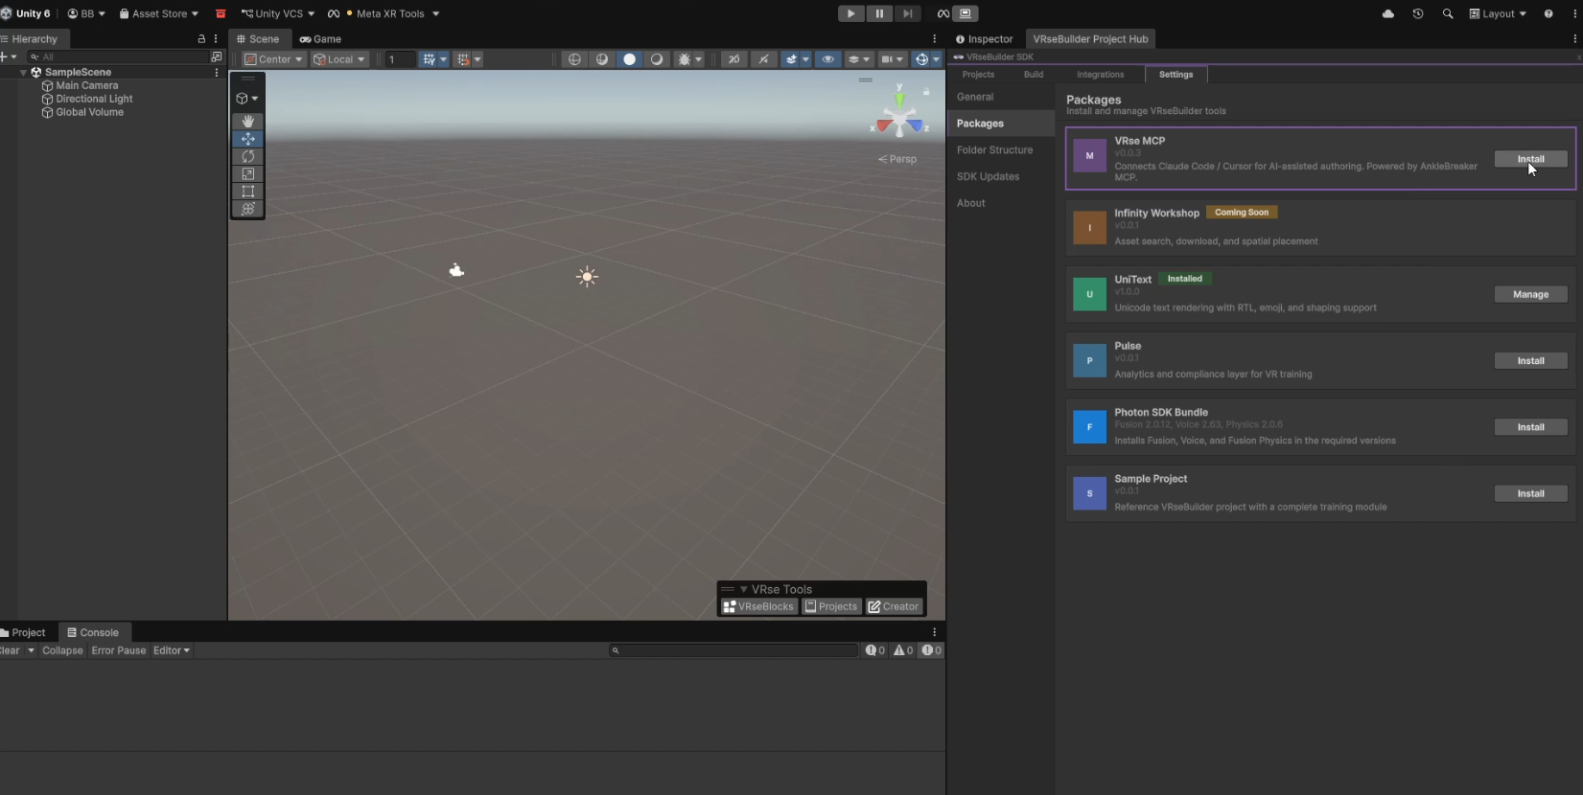Open hierarchy search-by-type icon
1583x795 pixels.
click(216, 57)
